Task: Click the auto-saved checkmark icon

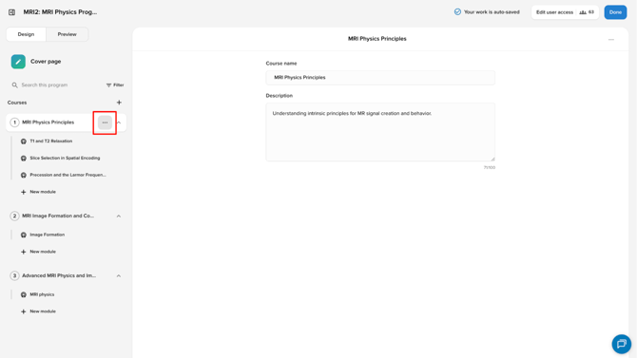Action: (x=457, y=12)
